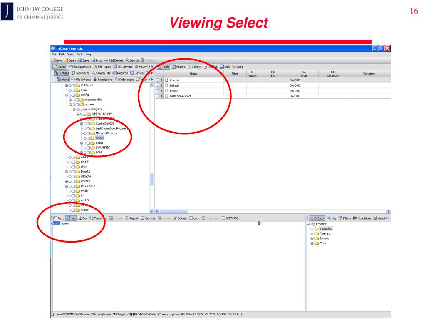Open the File Types view

point(102,67)
